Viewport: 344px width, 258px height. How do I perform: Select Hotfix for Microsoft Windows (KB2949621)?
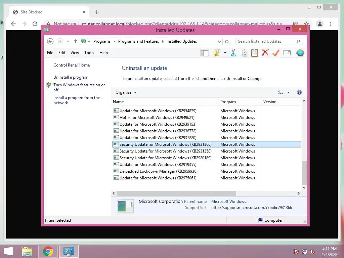pos(207,118)
